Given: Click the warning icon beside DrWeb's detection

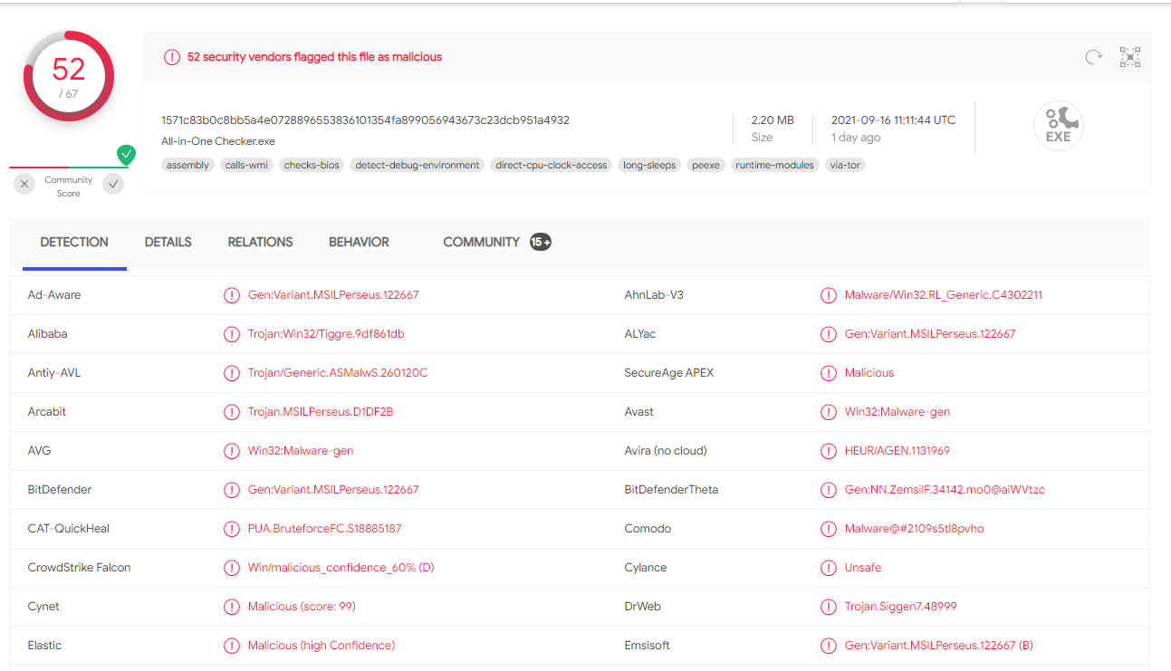Looking at the screenshot, I should (x=828, y=607).
